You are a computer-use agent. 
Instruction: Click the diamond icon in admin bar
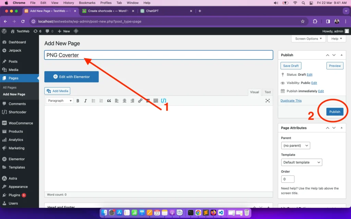pyautogui.click(x=76, y=31)
